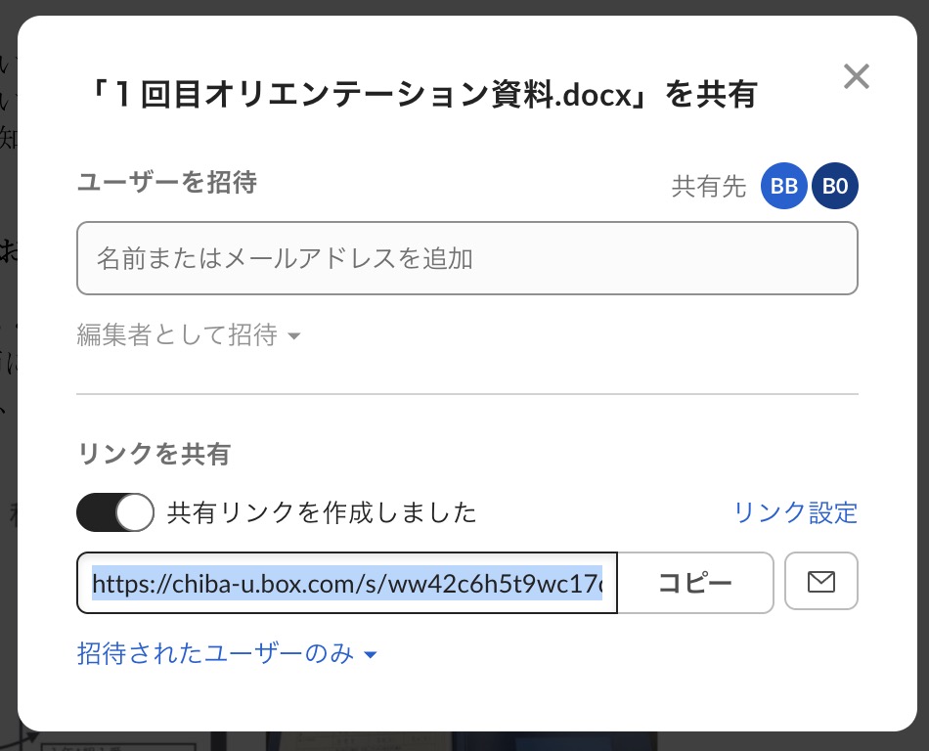Click the shared link URL field

point(347,584)
